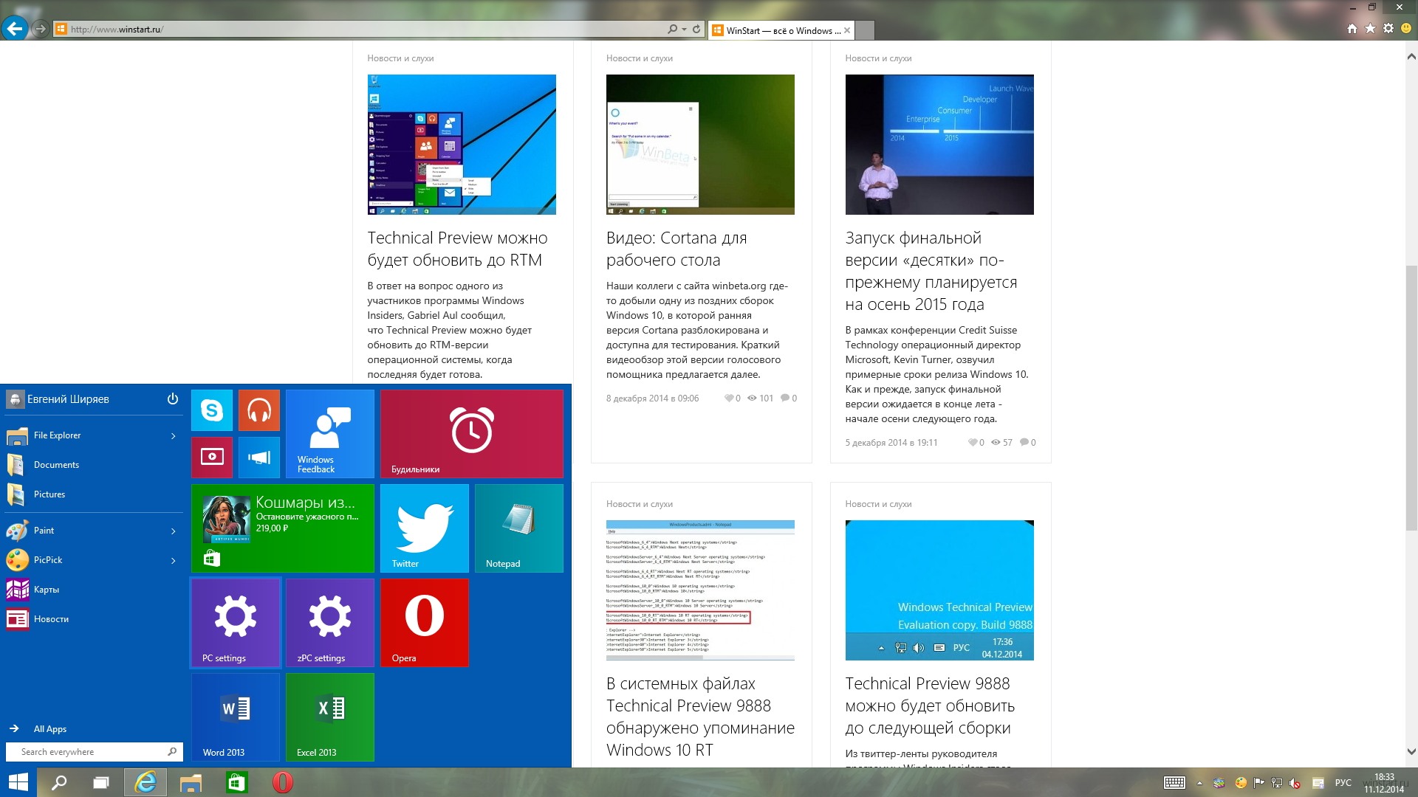The height and width of the screenshot is (797, 1418).
Task: Show hidden tray icons arrow
Action: [1199, 783]
